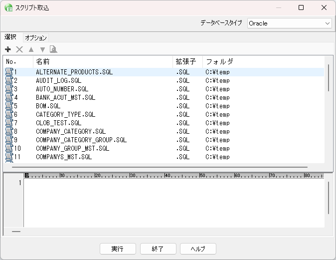Move script up with the up arrow
Viewport: 336px width, 260px height.
point(31,49)
